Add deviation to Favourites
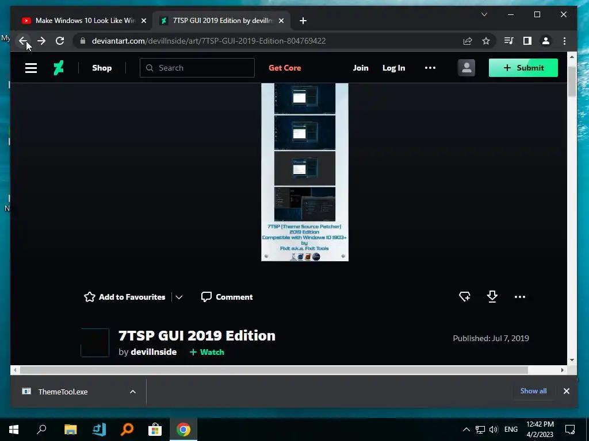The image size is (589, 441). click(x=125, y=297)
